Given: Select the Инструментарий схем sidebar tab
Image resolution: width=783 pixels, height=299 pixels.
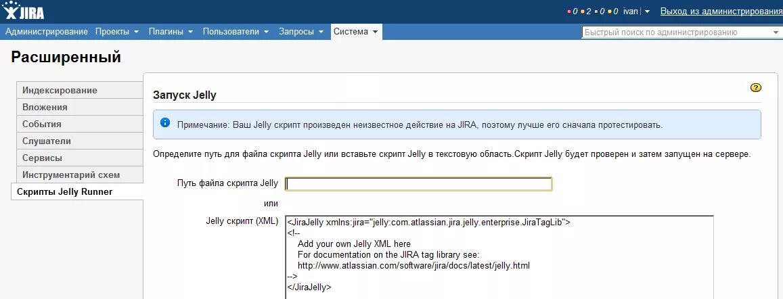Looking at the screenshot, I should coord(79,175).
